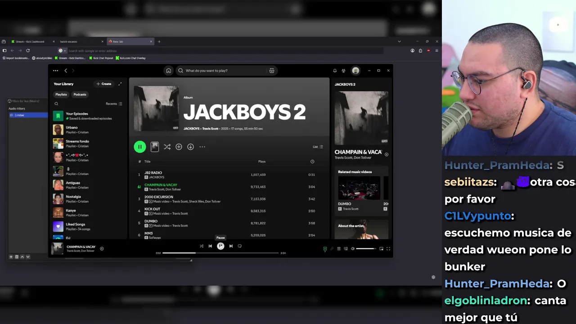
Task: Select DUMBO in the track list
Action: (x=229, y=223)
